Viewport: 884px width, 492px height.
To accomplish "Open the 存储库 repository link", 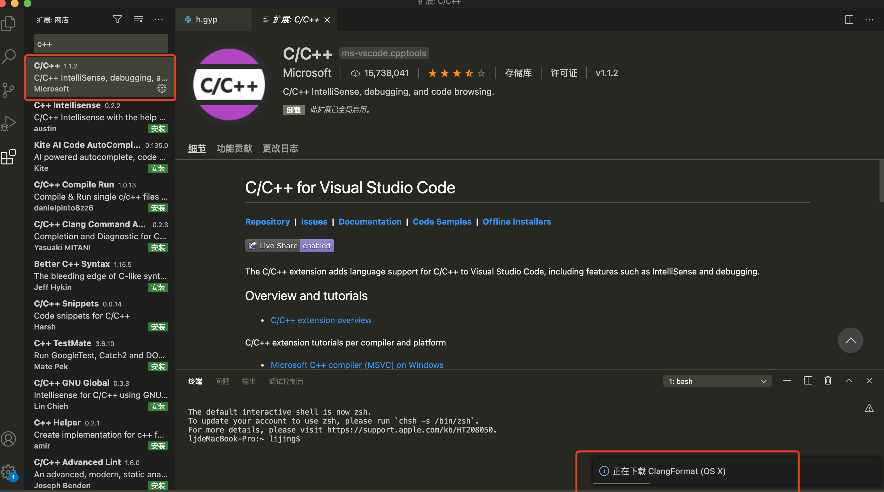I will [x=518, y=73].
